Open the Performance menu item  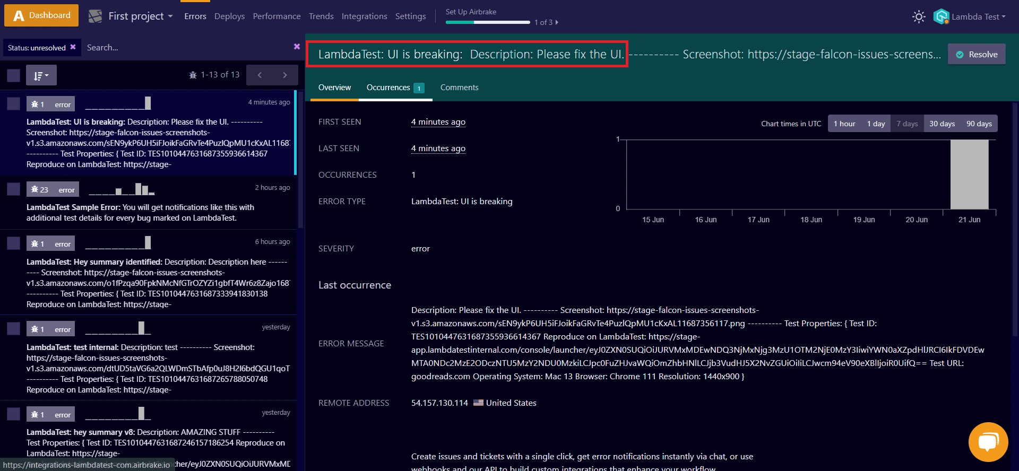pyautogui.click(x=277, y=16)
